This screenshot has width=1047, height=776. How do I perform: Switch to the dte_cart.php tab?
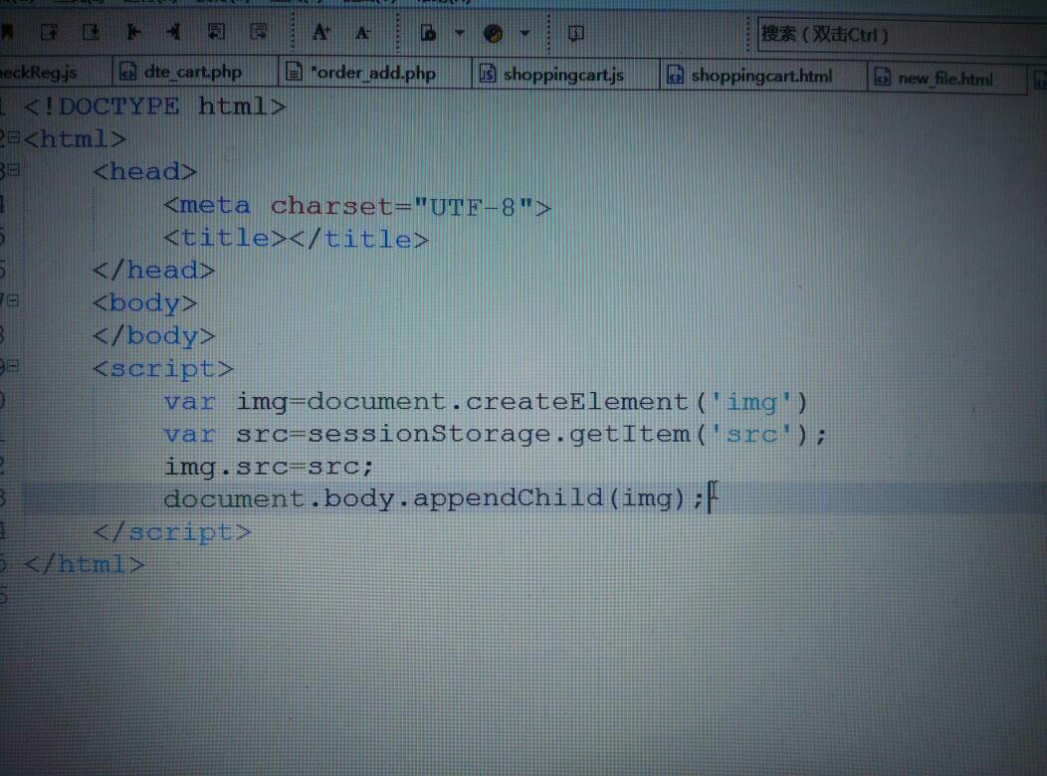[193, 72]
